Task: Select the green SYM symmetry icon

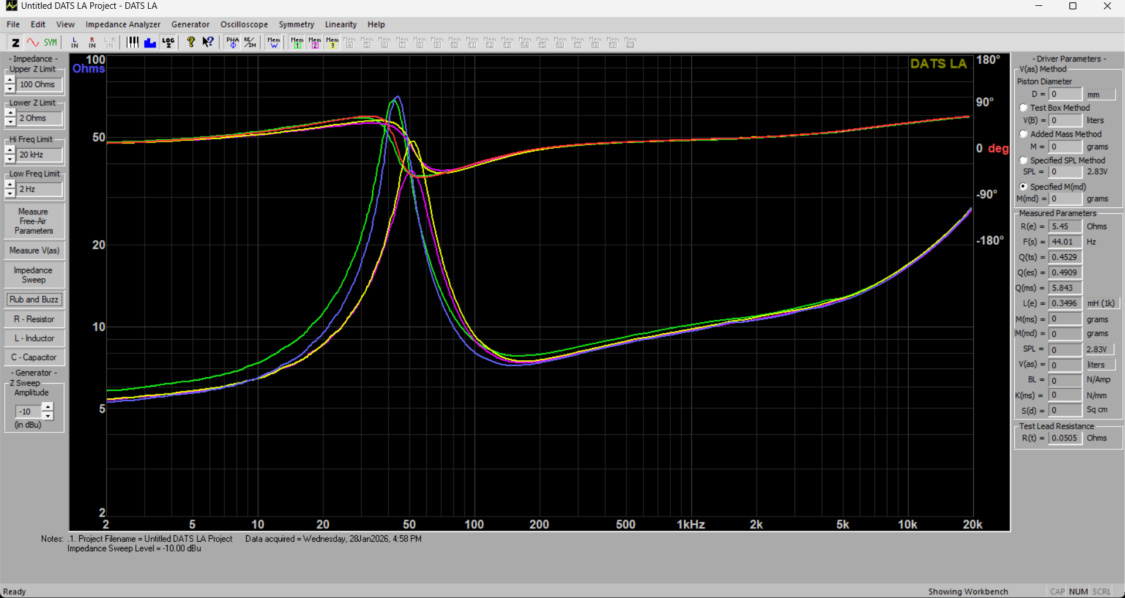Action: 51,42
